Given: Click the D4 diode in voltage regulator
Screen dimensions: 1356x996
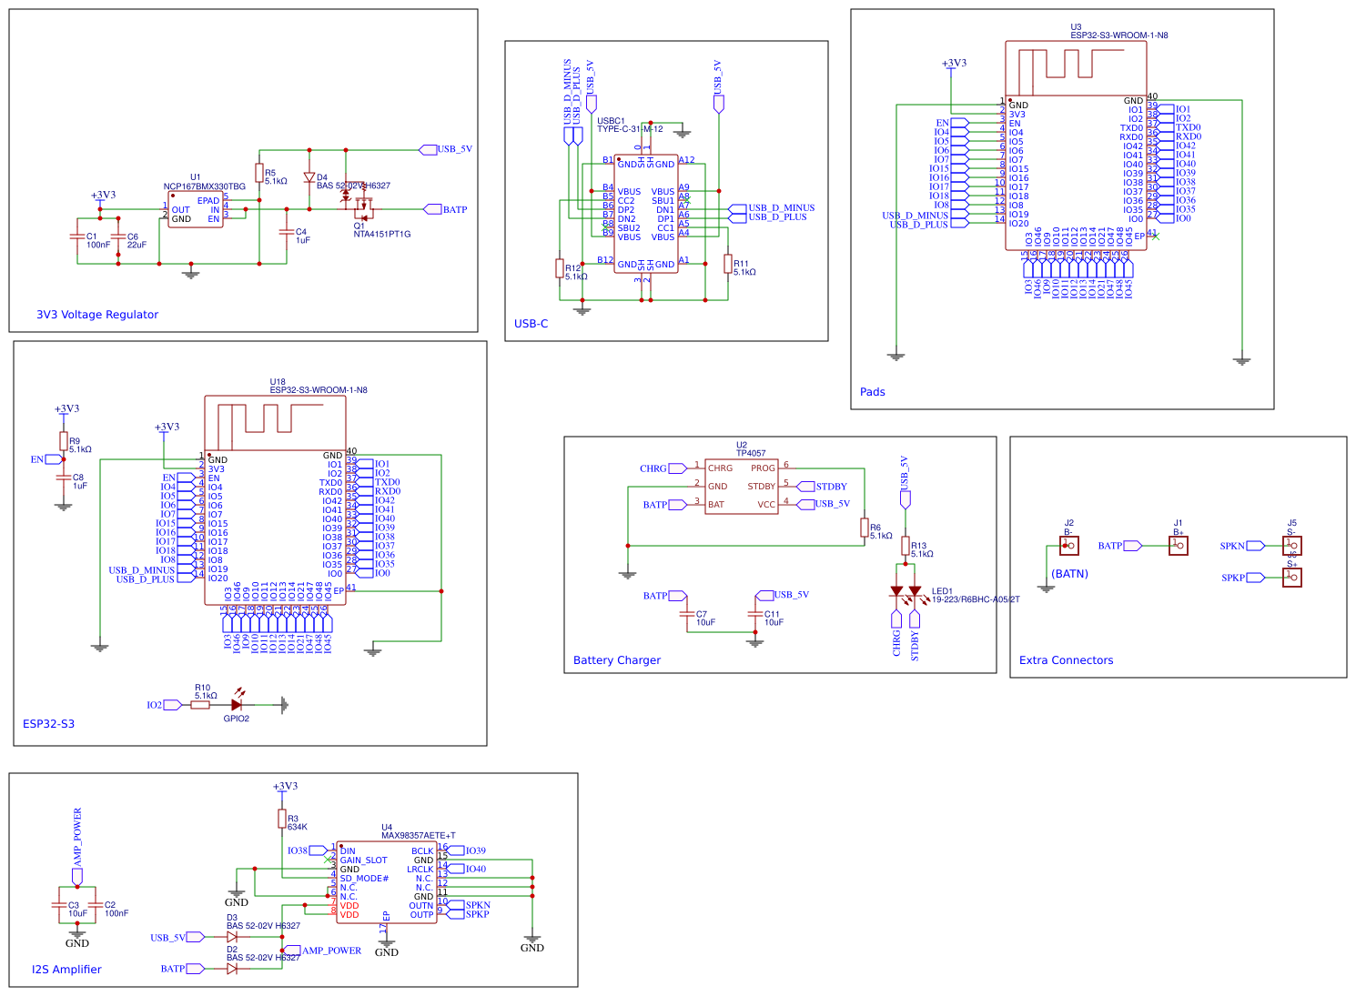Looking at the screenshot, I should click(309, 178).
